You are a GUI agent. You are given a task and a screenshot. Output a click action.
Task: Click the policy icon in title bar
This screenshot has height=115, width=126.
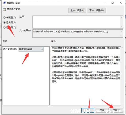click(4, 3)
